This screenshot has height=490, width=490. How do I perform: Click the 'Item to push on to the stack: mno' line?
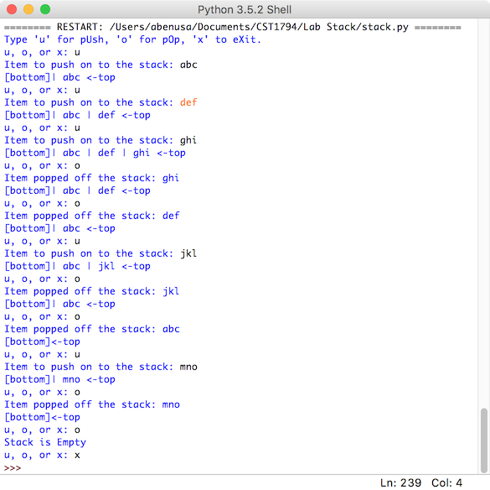[x=101, y=367]
